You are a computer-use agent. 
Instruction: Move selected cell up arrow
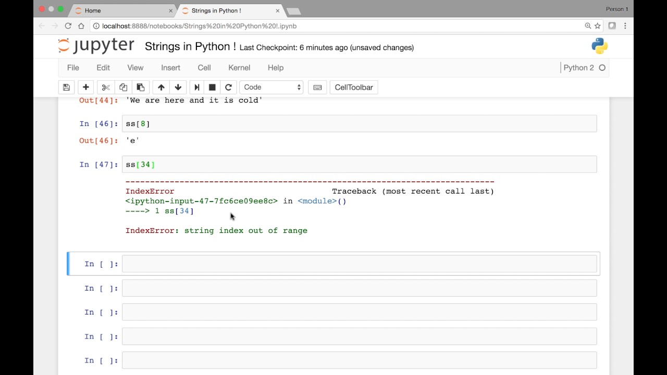click(x=161, y=87)
